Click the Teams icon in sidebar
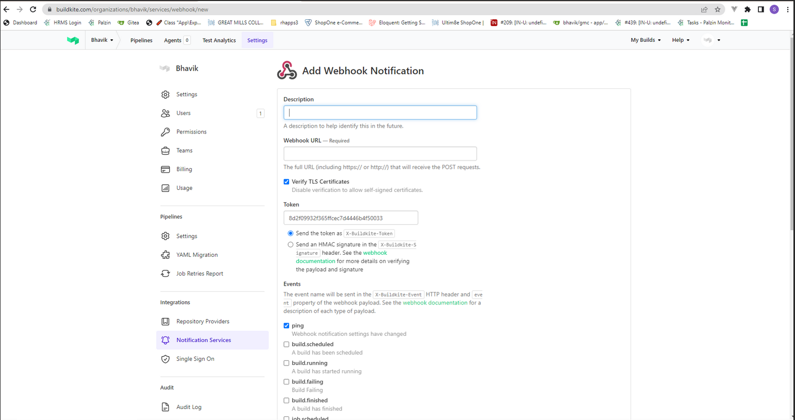Viewport: 795px width, 420px height. click(165, 151)
